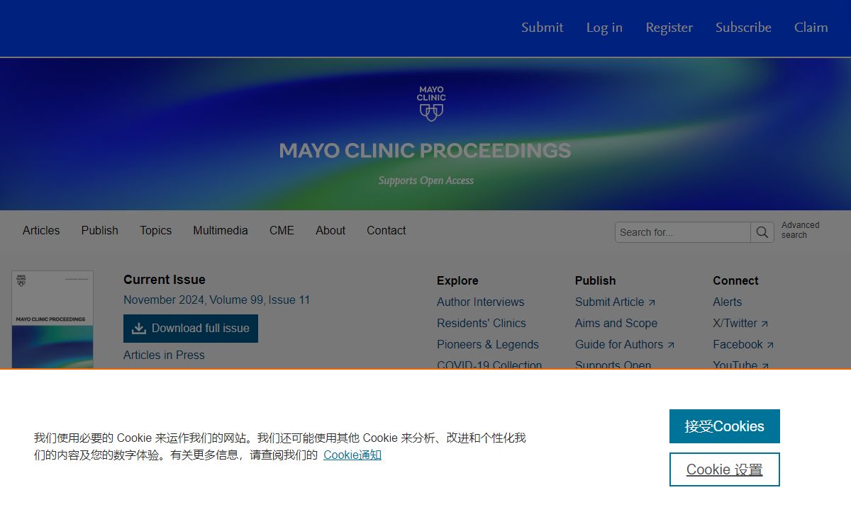Click the Current Issue heading
851x524 pixels.
(x=165, y=280)
